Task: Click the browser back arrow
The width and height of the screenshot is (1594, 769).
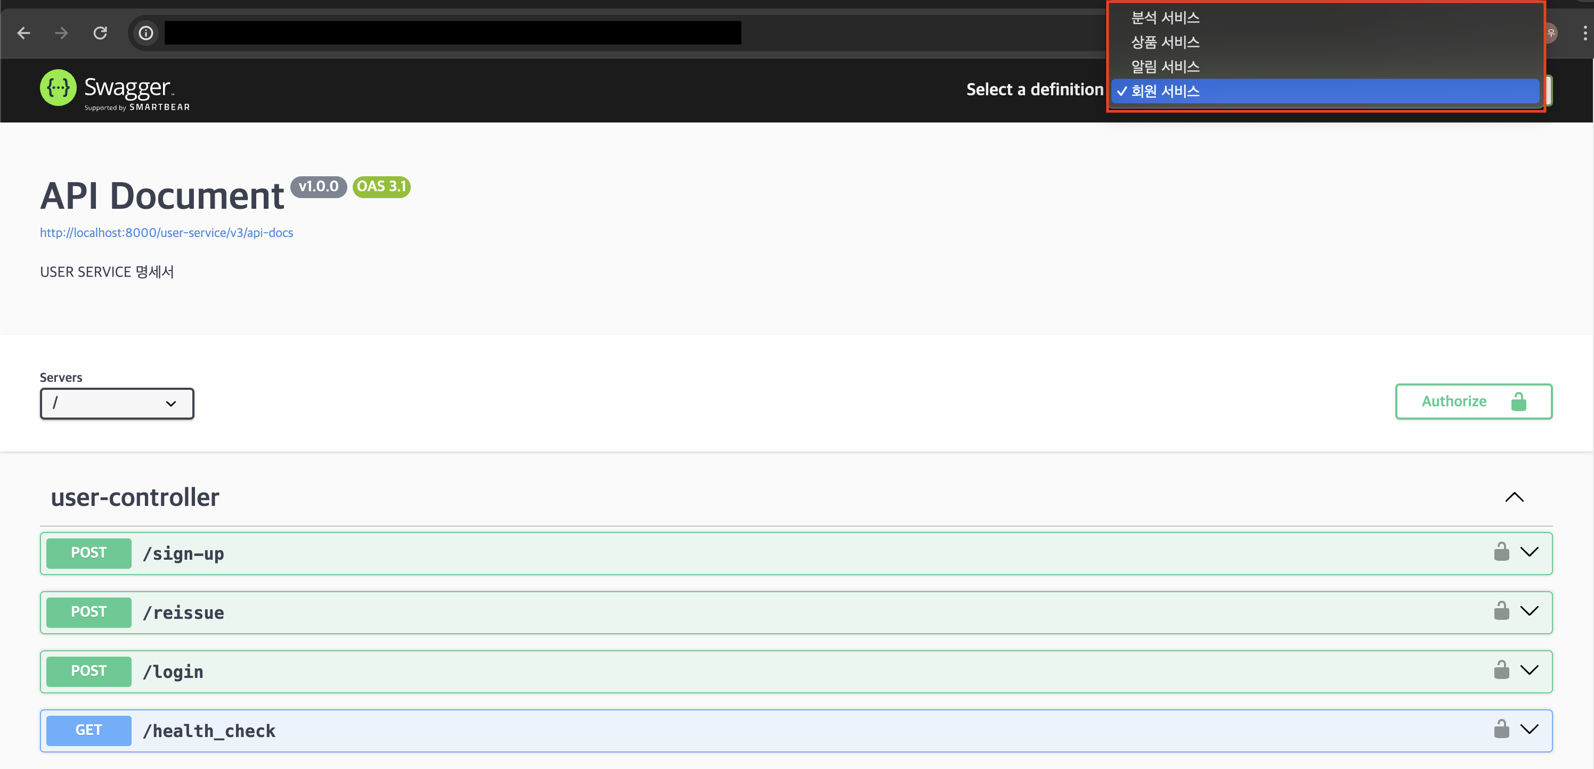Action: click(23, 33)
